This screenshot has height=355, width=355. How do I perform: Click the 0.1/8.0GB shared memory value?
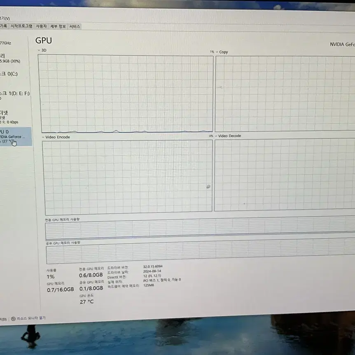(x=91, y=288)
